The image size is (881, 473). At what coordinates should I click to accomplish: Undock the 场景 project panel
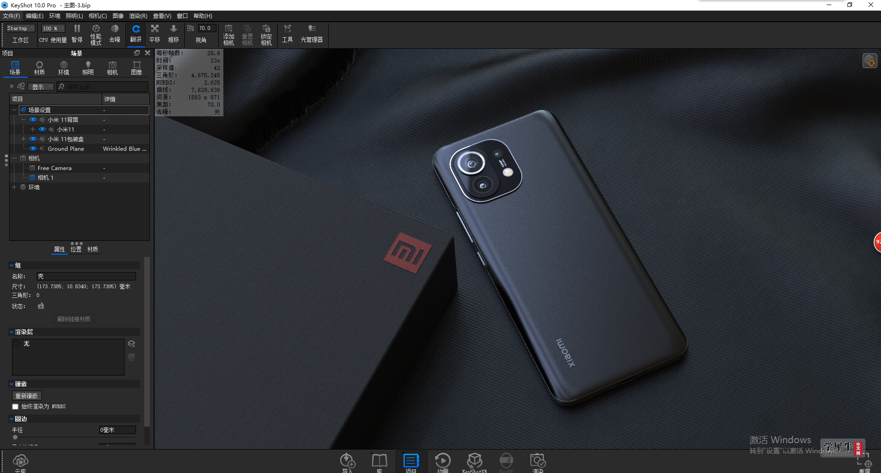pos(137,53)
